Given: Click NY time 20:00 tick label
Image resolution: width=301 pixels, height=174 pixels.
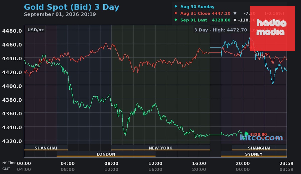Looking at the screenshot, I should coord(243,163).
